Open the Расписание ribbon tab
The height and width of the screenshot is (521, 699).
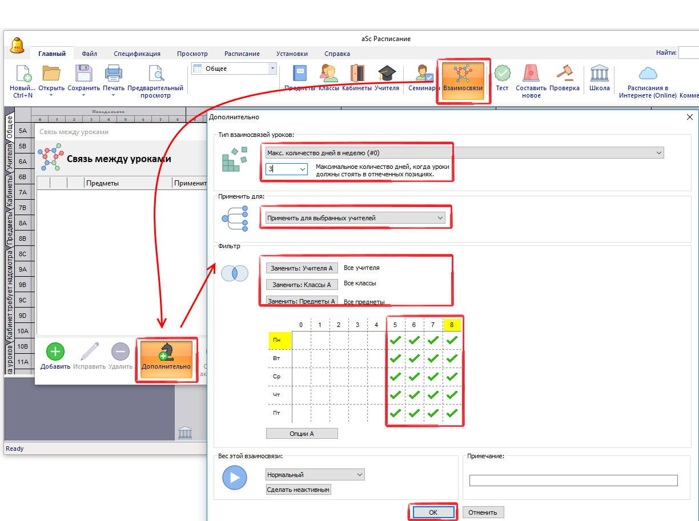click(x=242, y=54)
